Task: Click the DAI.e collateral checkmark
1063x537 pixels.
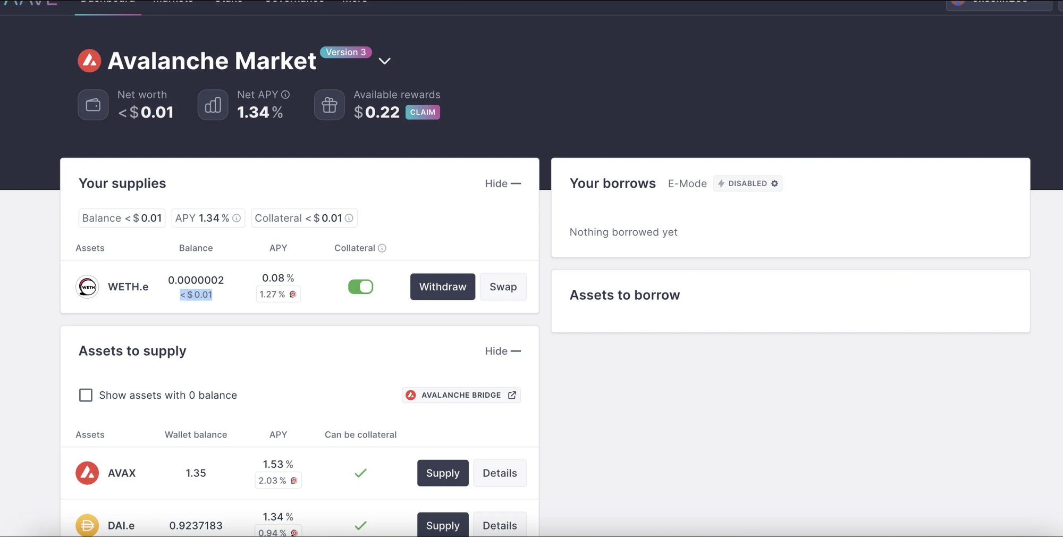Action: [x=360, y=526]
